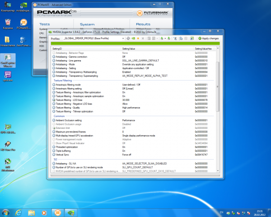Click the 'High performance' quality value

point(131,108)
